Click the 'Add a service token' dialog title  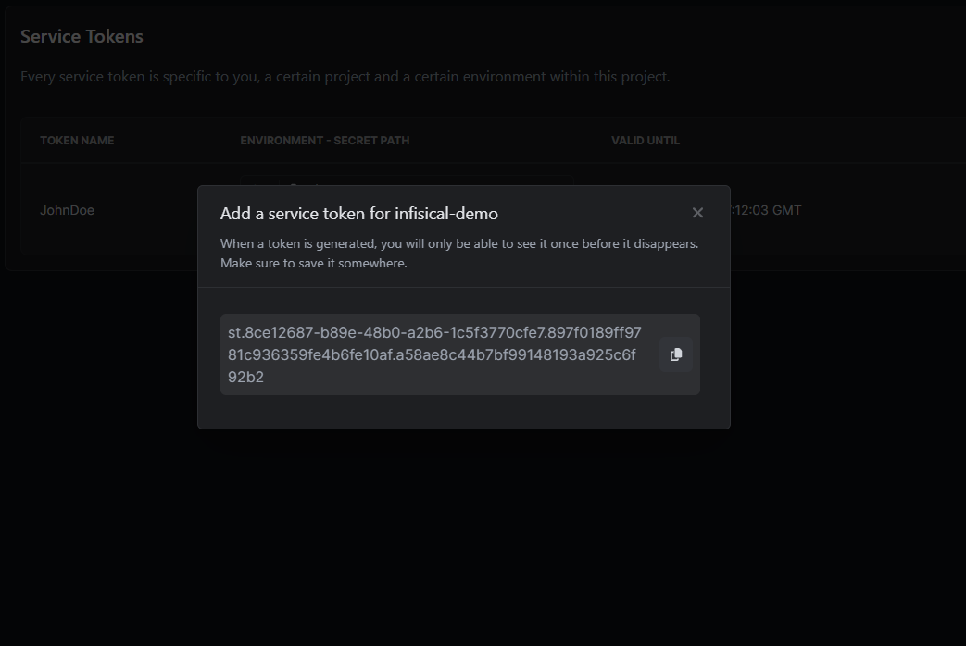[306, 214]
